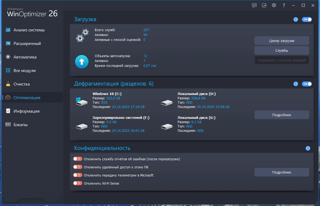Open Информация section

click(x=32, y=111)
